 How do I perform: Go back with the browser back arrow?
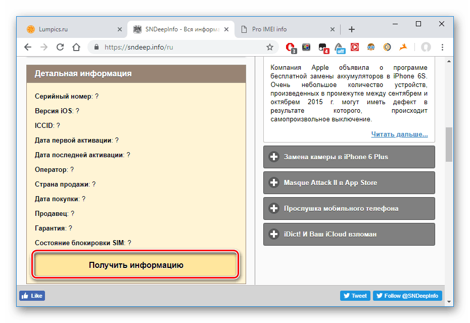28,47
